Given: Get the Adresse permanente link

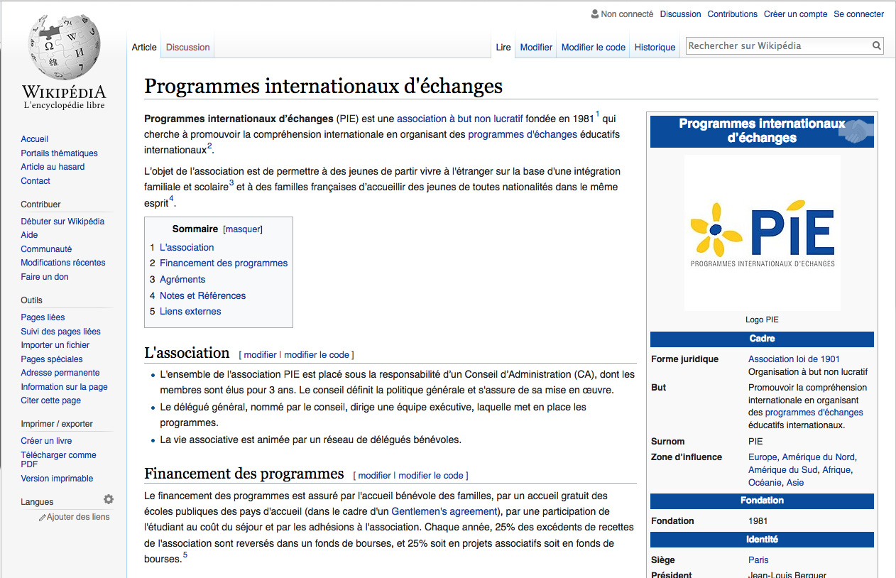Looking at the screenshot, I should [60, 373].
